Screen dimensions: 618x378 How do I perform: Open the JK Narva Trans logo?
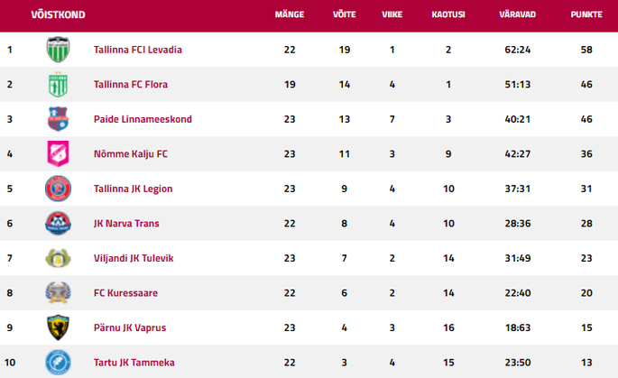pyautogui.click(x=58, y=223)
